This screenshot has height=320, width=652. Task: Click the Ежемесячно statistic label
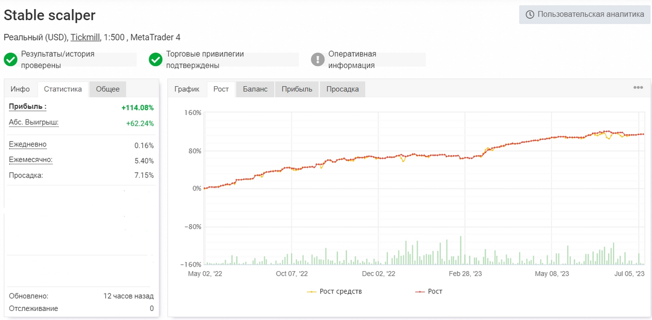pyautogui.click(x=31, y=160)
